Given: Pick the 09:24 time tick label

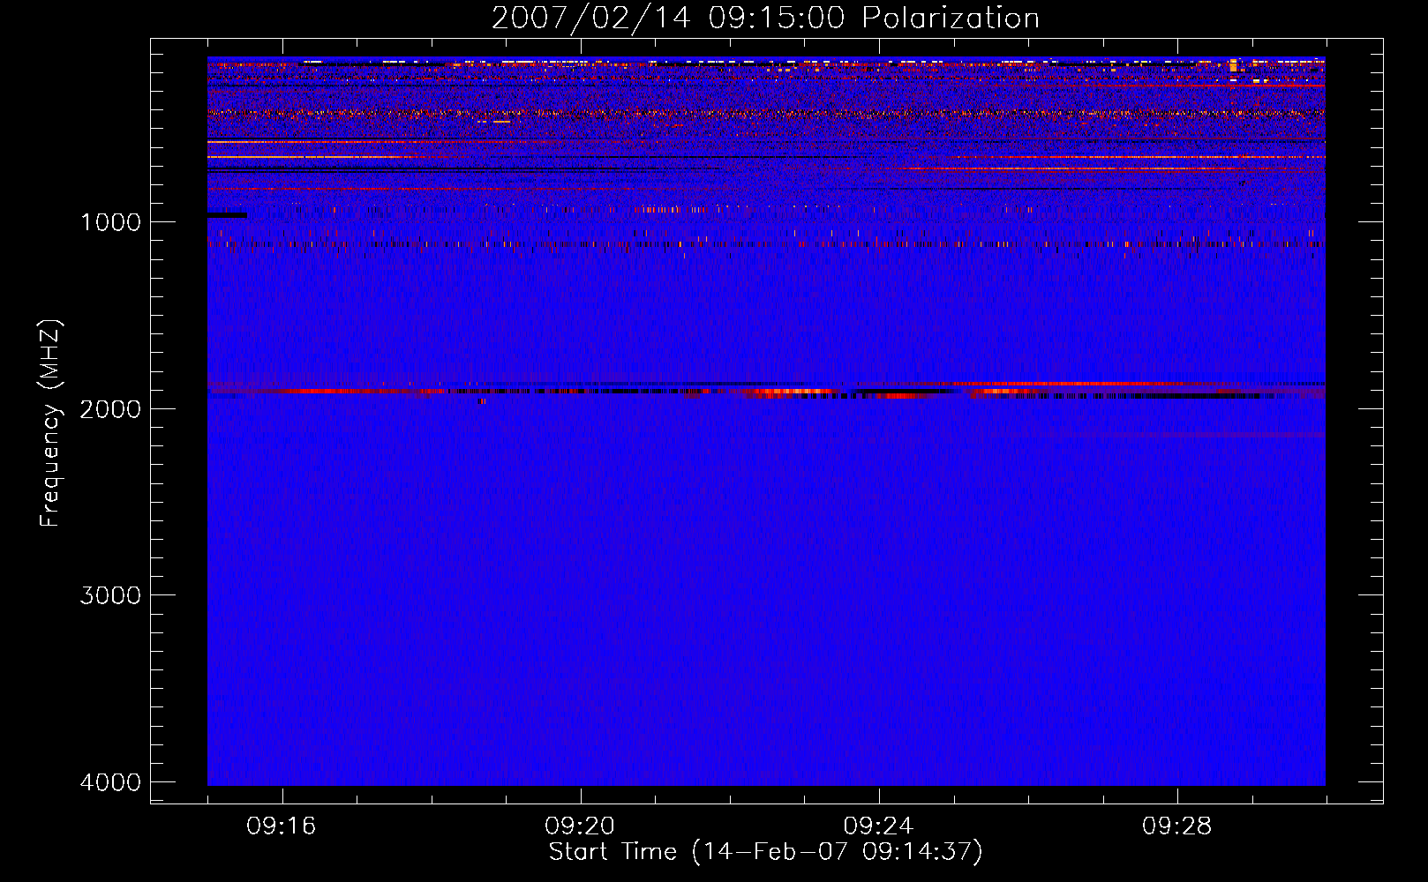Looking at the screenshot, I should (878, 826).
